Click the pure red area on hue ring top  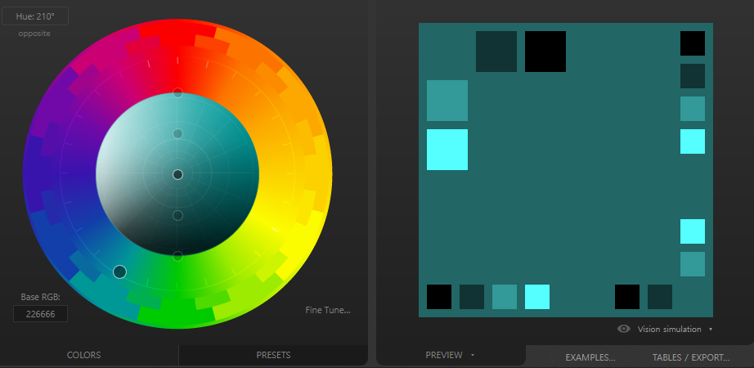coord(177,34)
